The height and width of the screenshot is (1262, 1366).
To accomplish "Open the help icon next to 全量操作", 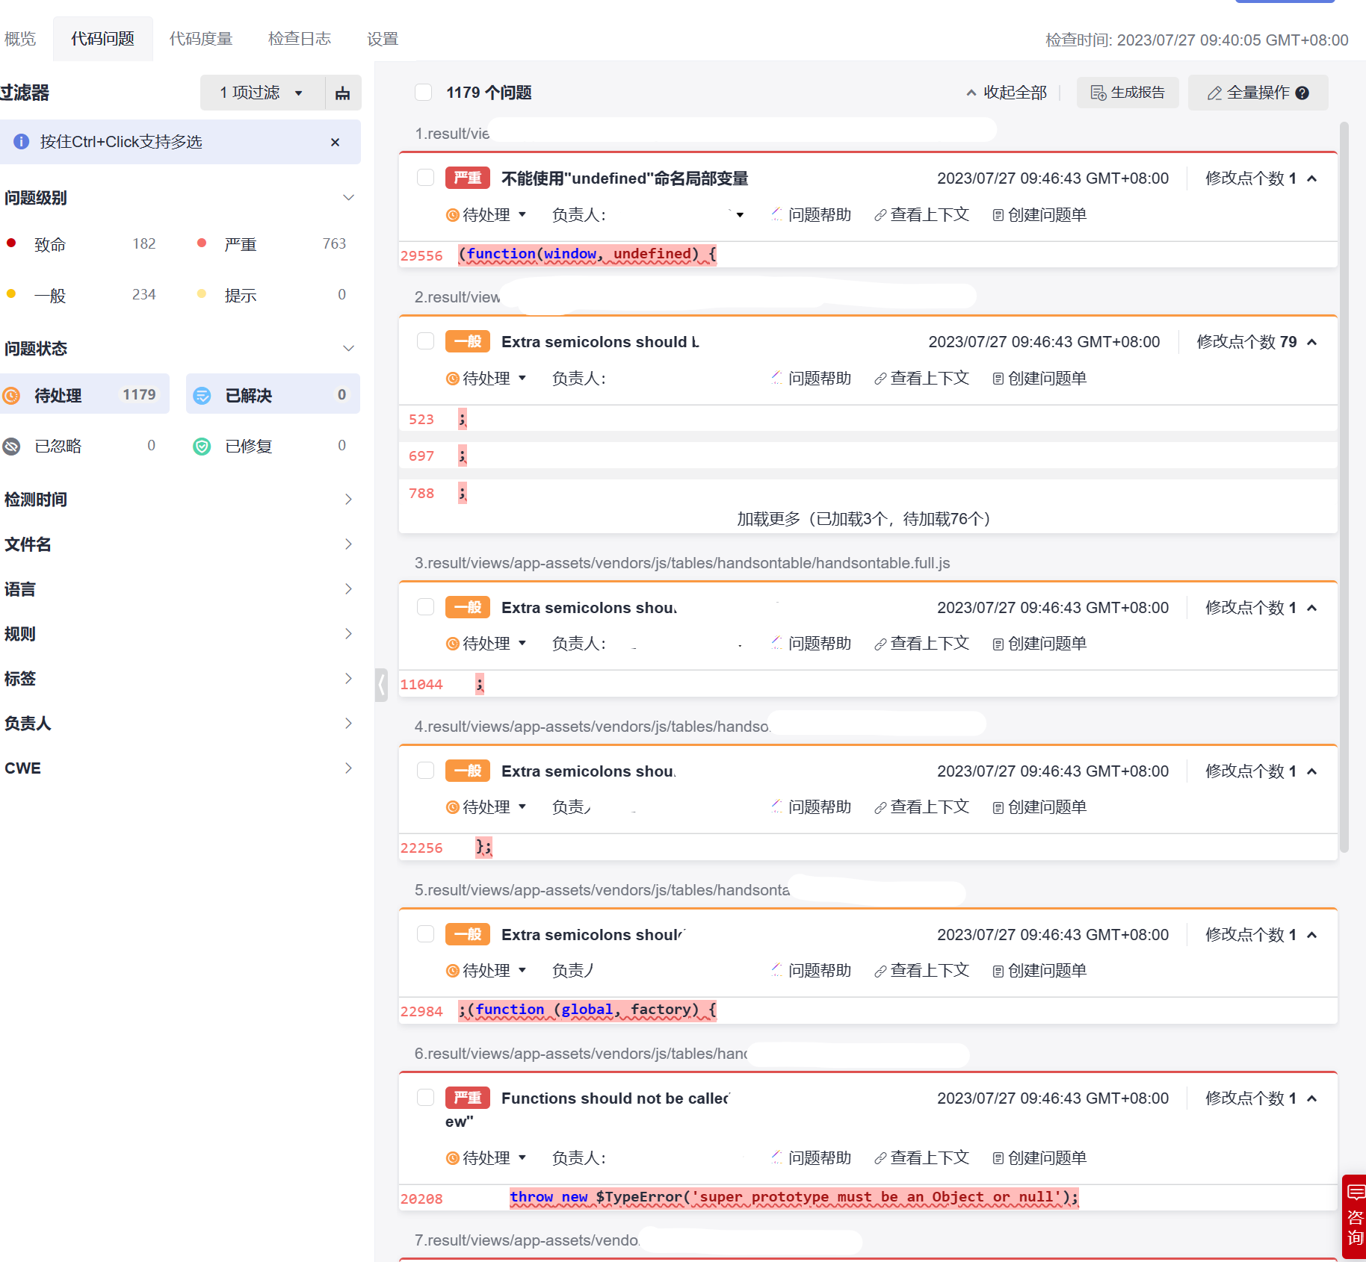I will click(x=1302, y=93).
